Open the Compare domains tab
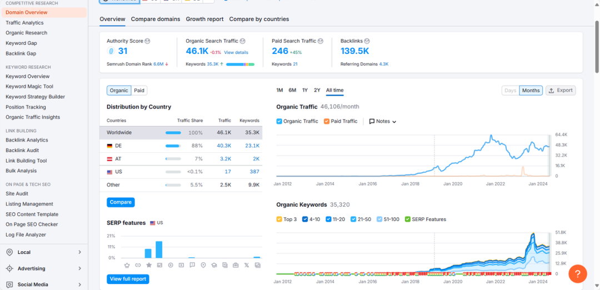The image size is (600, 290). pyautogui.click(x=156, y=19)
